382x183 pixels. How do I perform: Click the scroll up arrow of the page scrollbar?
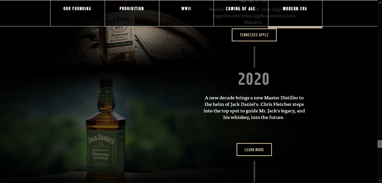(x=380, y=2)
